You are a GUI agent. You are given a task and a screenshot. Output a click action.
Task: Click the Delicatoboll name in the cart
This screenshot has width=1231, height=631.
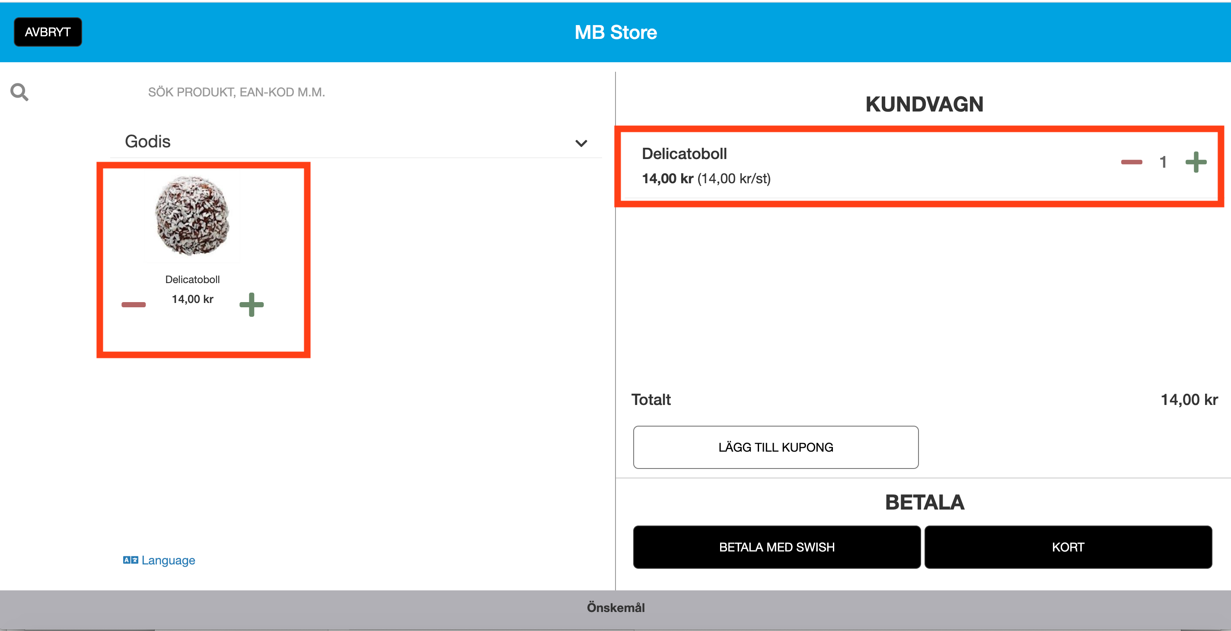coord(684,153)
